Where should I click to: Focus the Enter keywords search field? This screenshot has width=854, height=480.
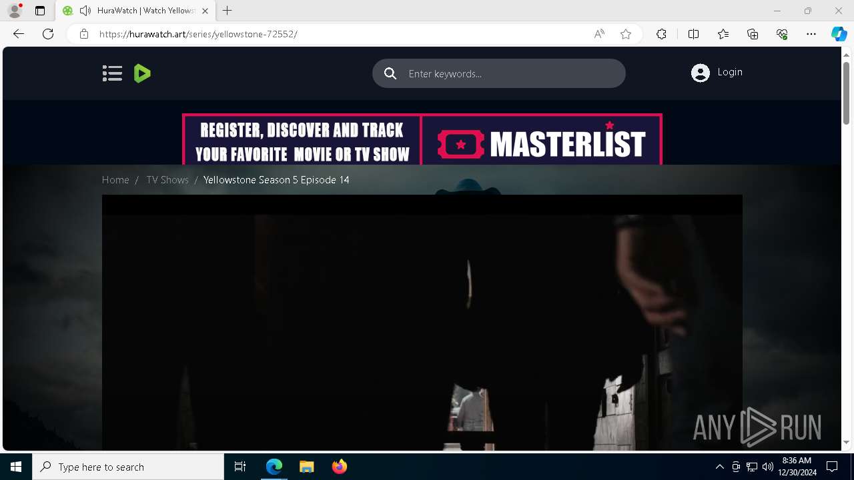498,73
